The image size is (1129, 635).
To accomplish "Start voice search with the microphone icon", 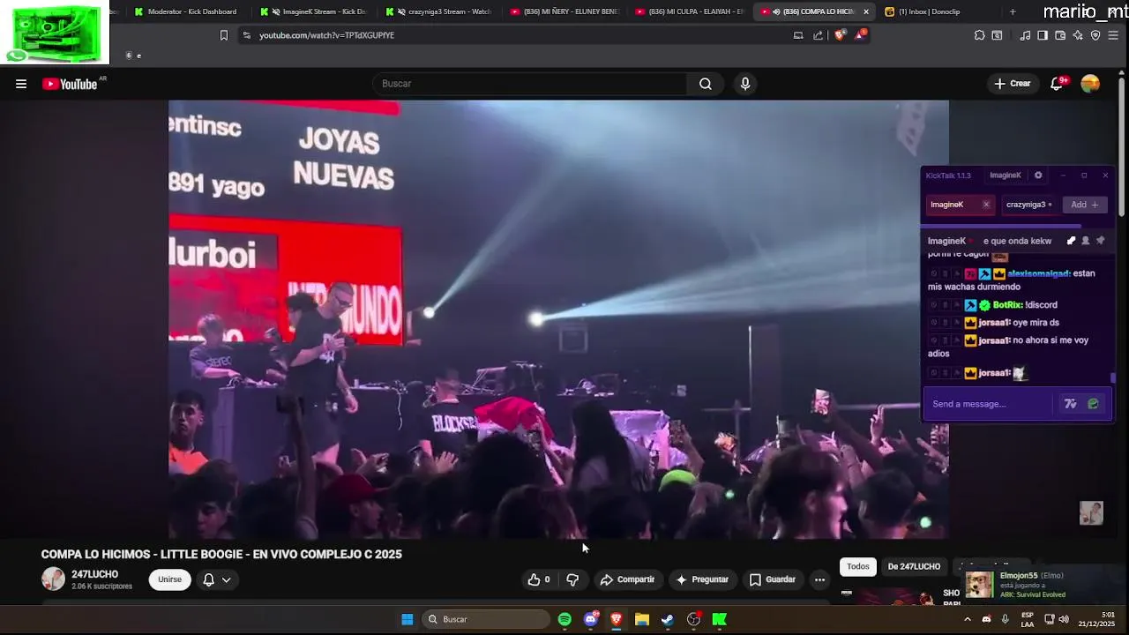I will tap(745, 84).
